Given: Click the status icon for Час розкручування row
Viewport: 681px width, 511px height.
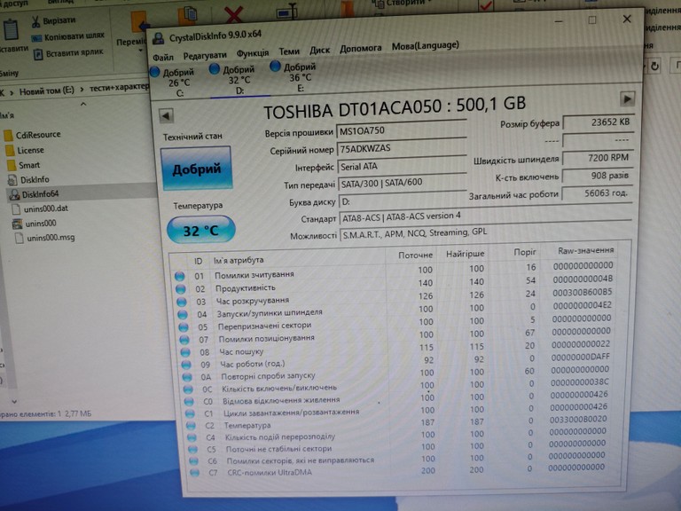Looking at the screenshot, I should [x=182, y=302].
